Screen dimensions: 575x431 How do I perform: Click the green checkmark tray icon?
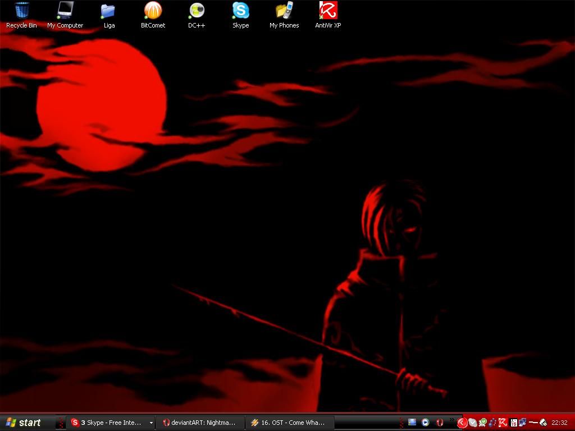tap(483, 423)
